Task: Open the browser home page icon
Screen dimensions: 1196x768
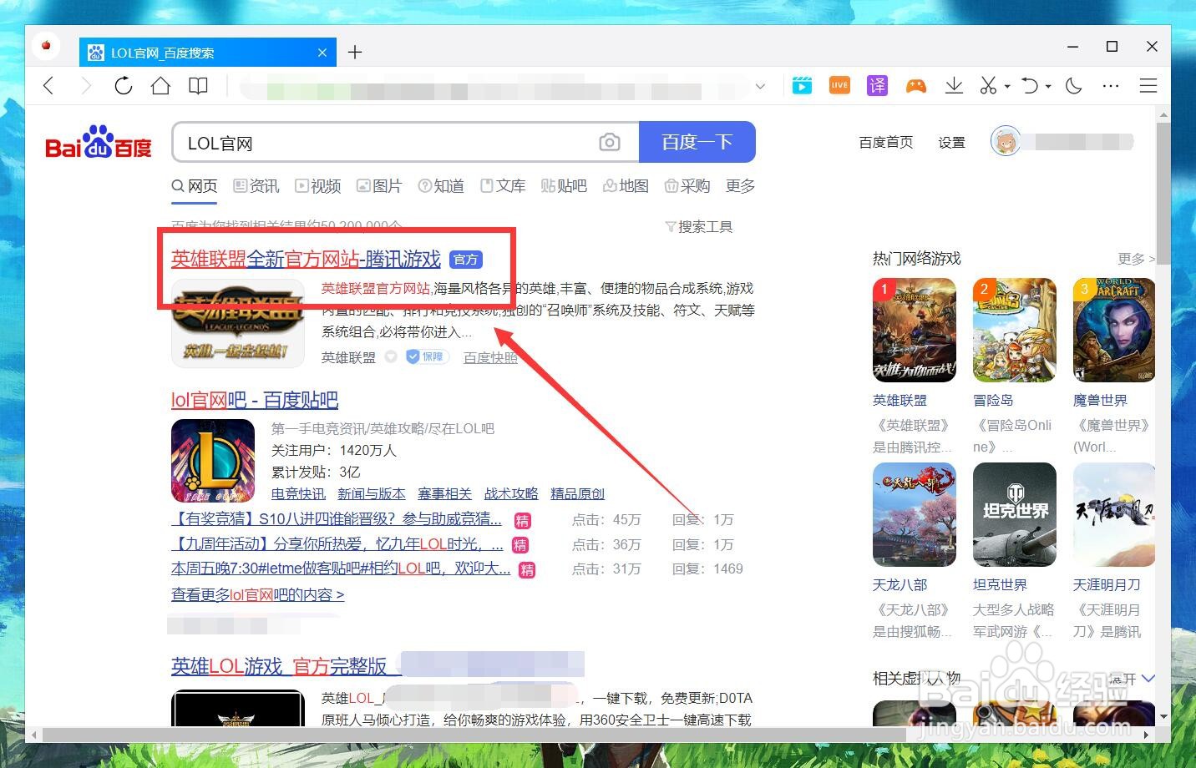Action: tap(161, 85)
